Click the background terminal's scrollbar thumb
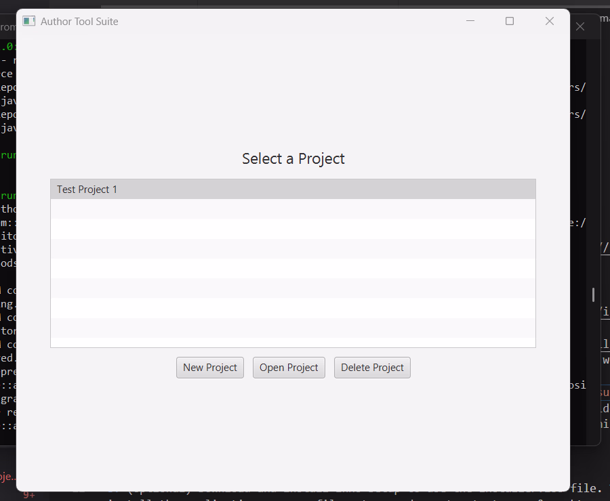 pyautogui.click(x=593, y=295)
